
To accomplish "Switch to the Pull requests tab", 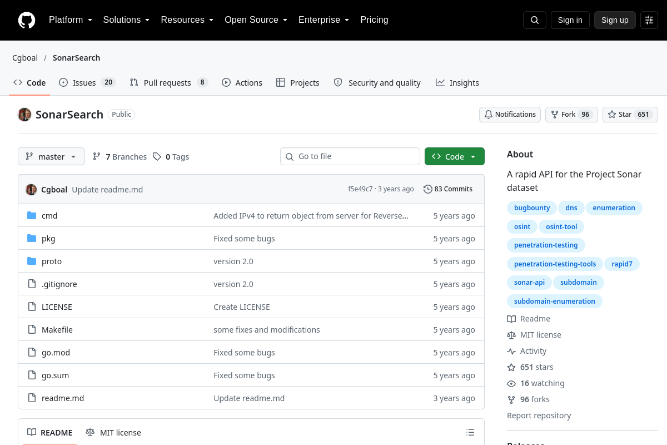I will click(168, 83).
